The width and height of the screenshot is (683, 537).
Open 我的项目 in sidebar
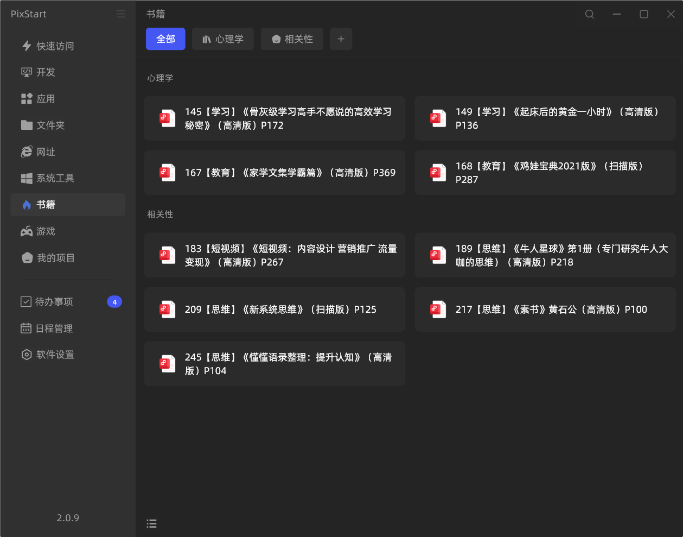coord(68,258)
